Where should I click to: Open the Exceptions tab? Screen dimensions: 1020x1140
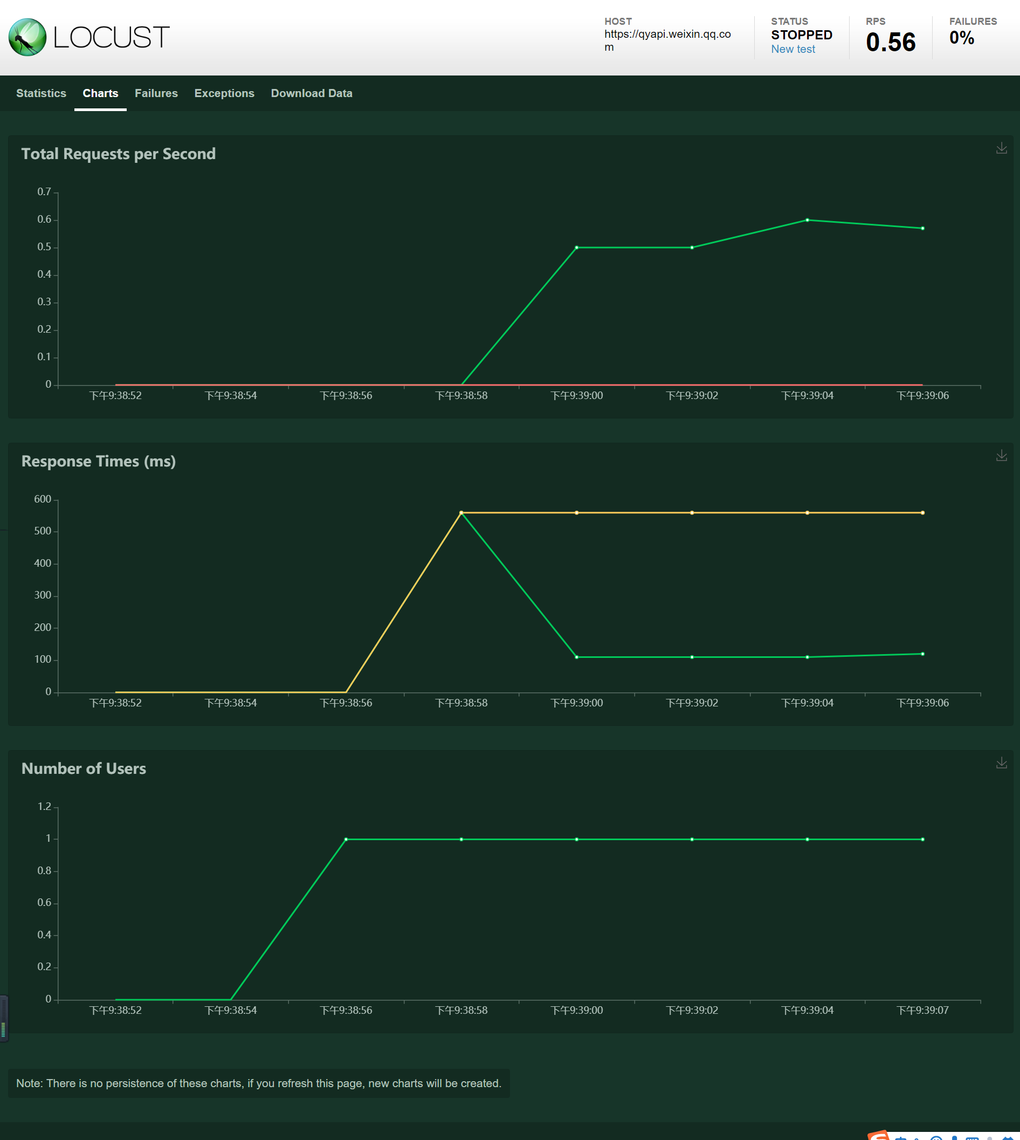point(224,93)
